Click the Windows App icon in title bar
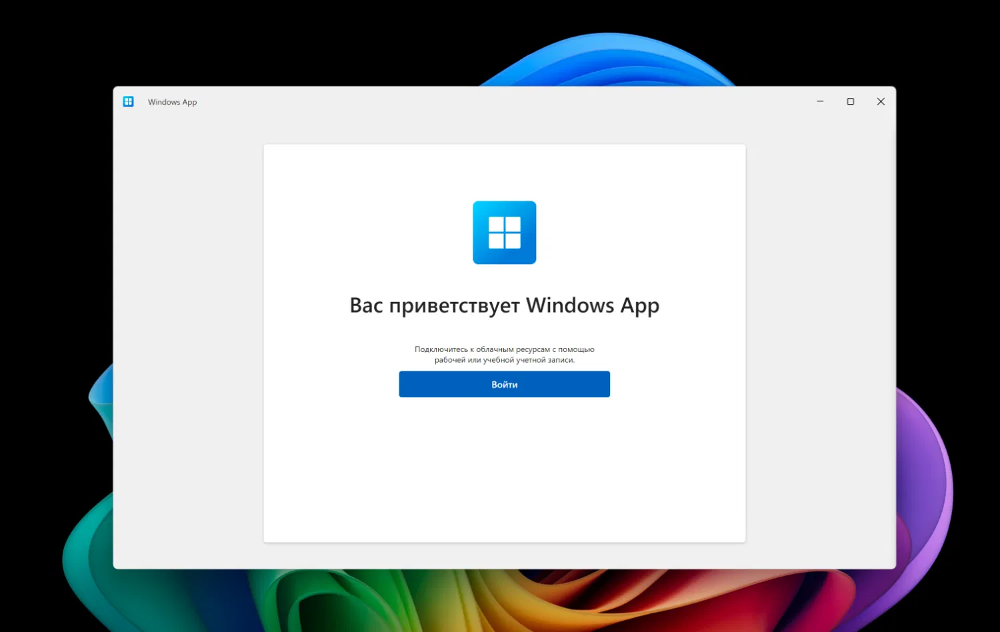 (x=129, y=101)
